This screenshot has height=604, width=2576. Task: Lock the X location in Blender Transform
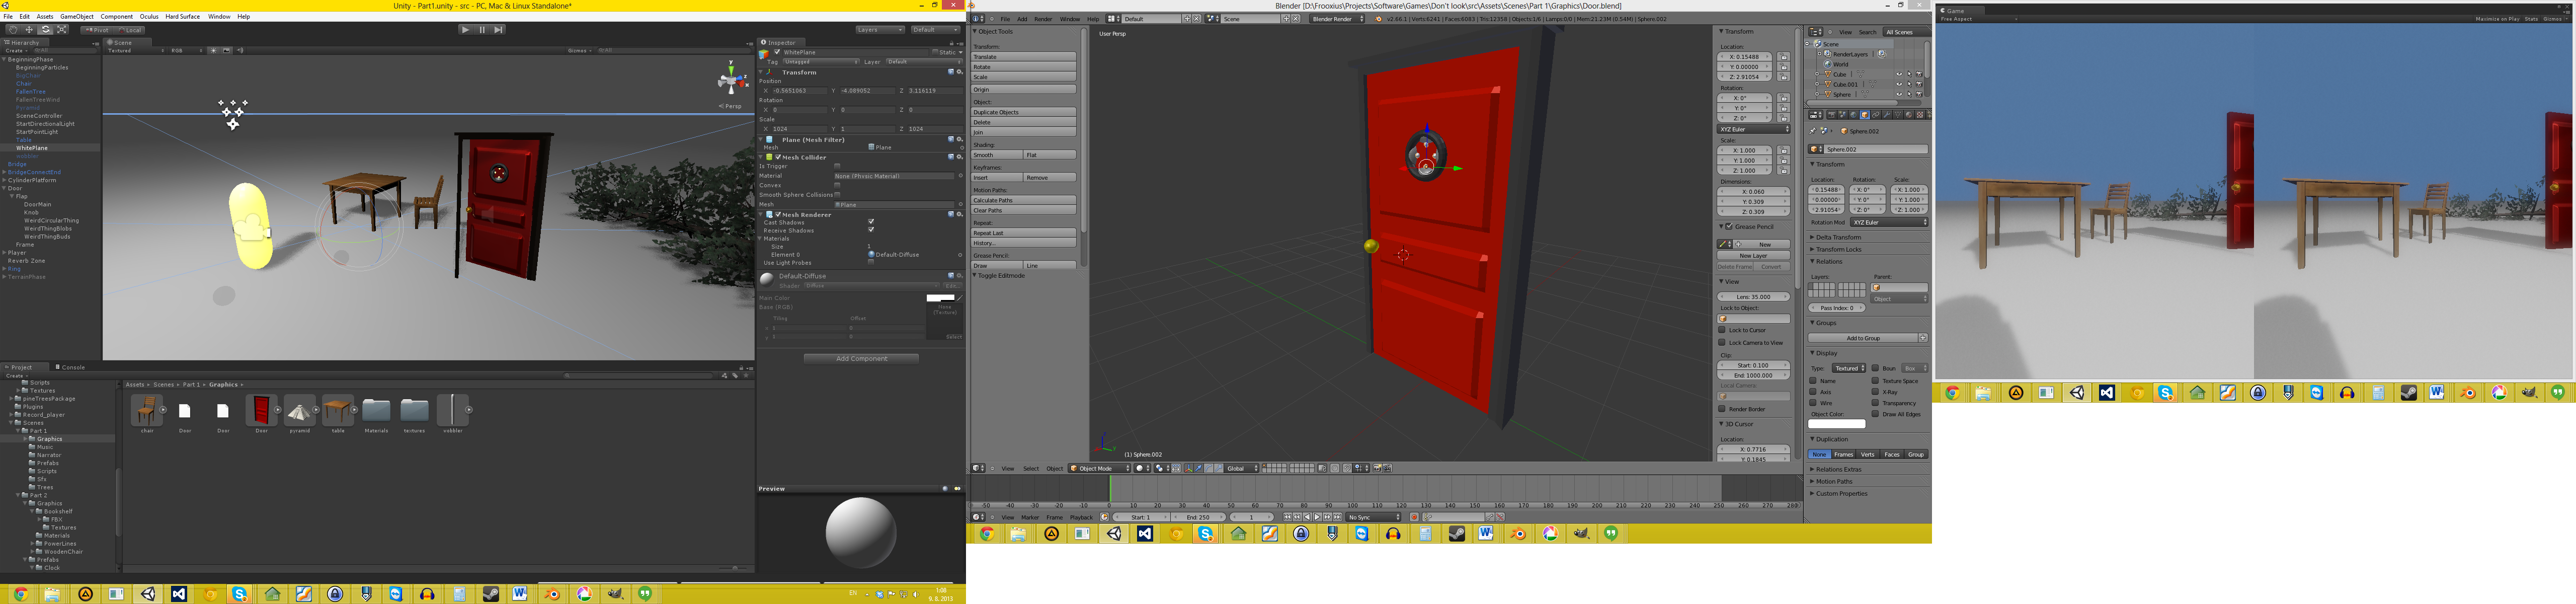point(1783,57)
